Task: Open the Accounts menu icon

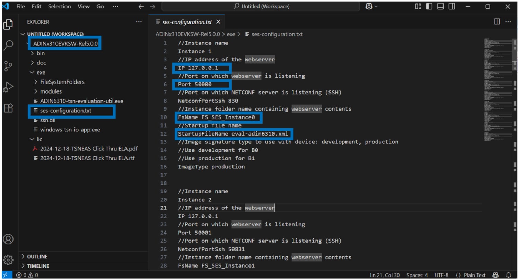Action: pyautogui.click(x=8, y=239)
